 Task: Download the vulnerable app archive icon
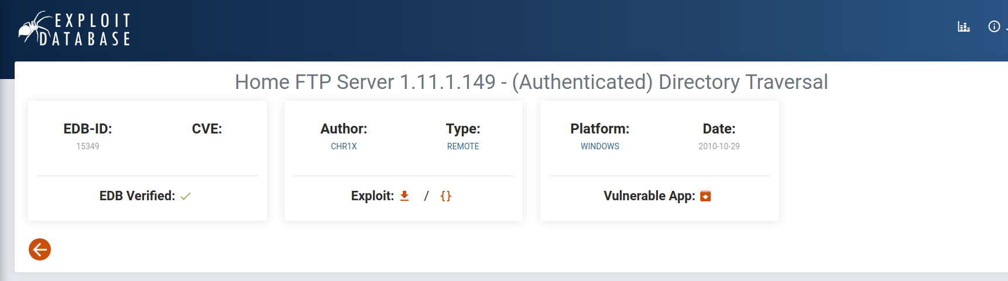pos(706,196)
